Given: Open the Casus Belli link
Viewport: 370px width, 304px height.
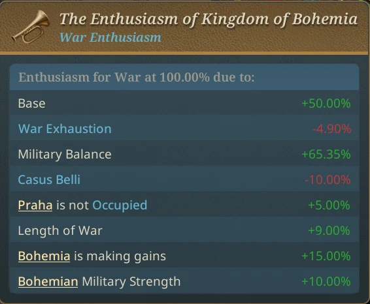Looking at the screenshot, I should 49,179.
